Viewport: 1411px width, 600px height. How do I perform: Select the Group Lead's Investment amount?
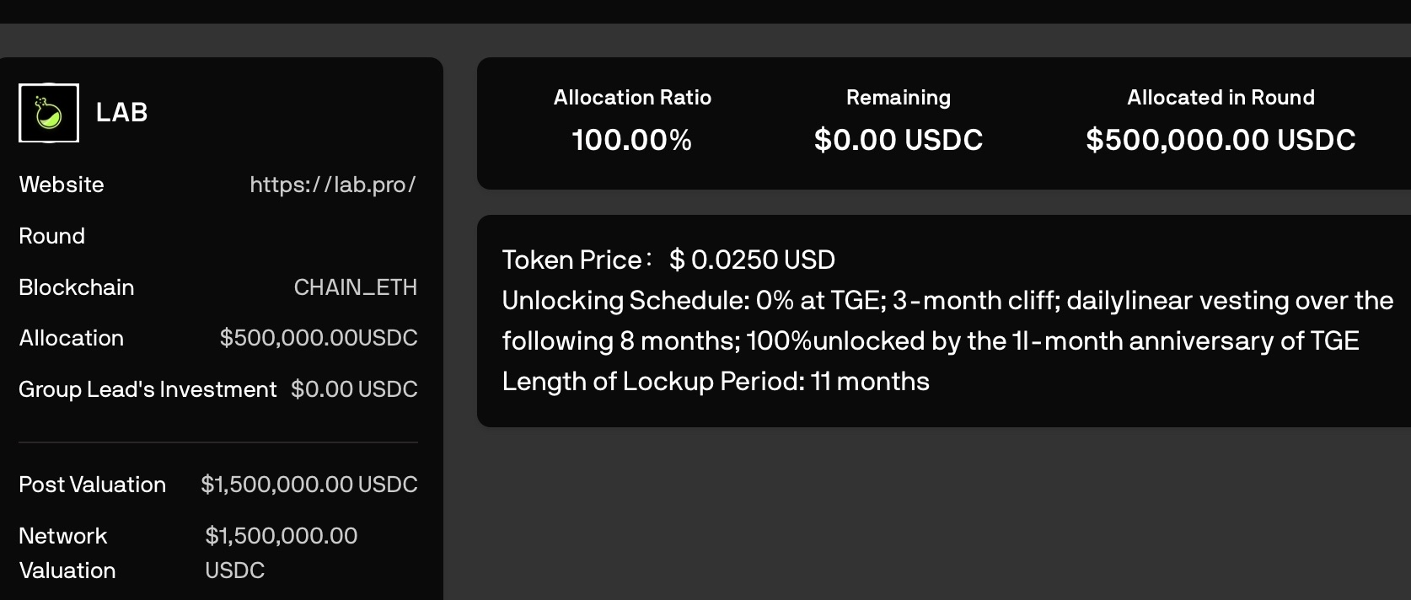[354, 389]
